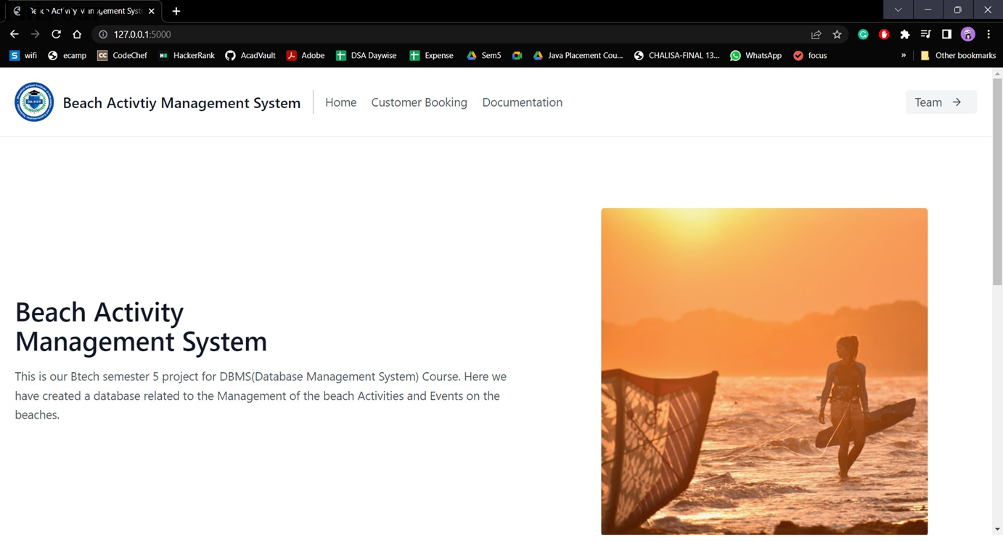Open the Grammarly extension icon

[863, 34]
